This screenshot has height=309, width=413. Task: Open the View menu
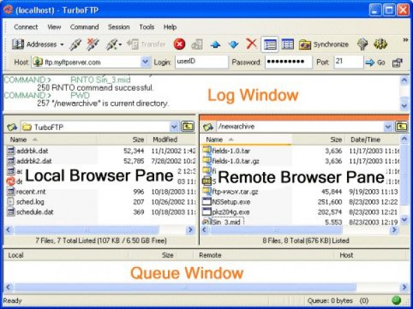pyautogui.click(x=54, y=27)
